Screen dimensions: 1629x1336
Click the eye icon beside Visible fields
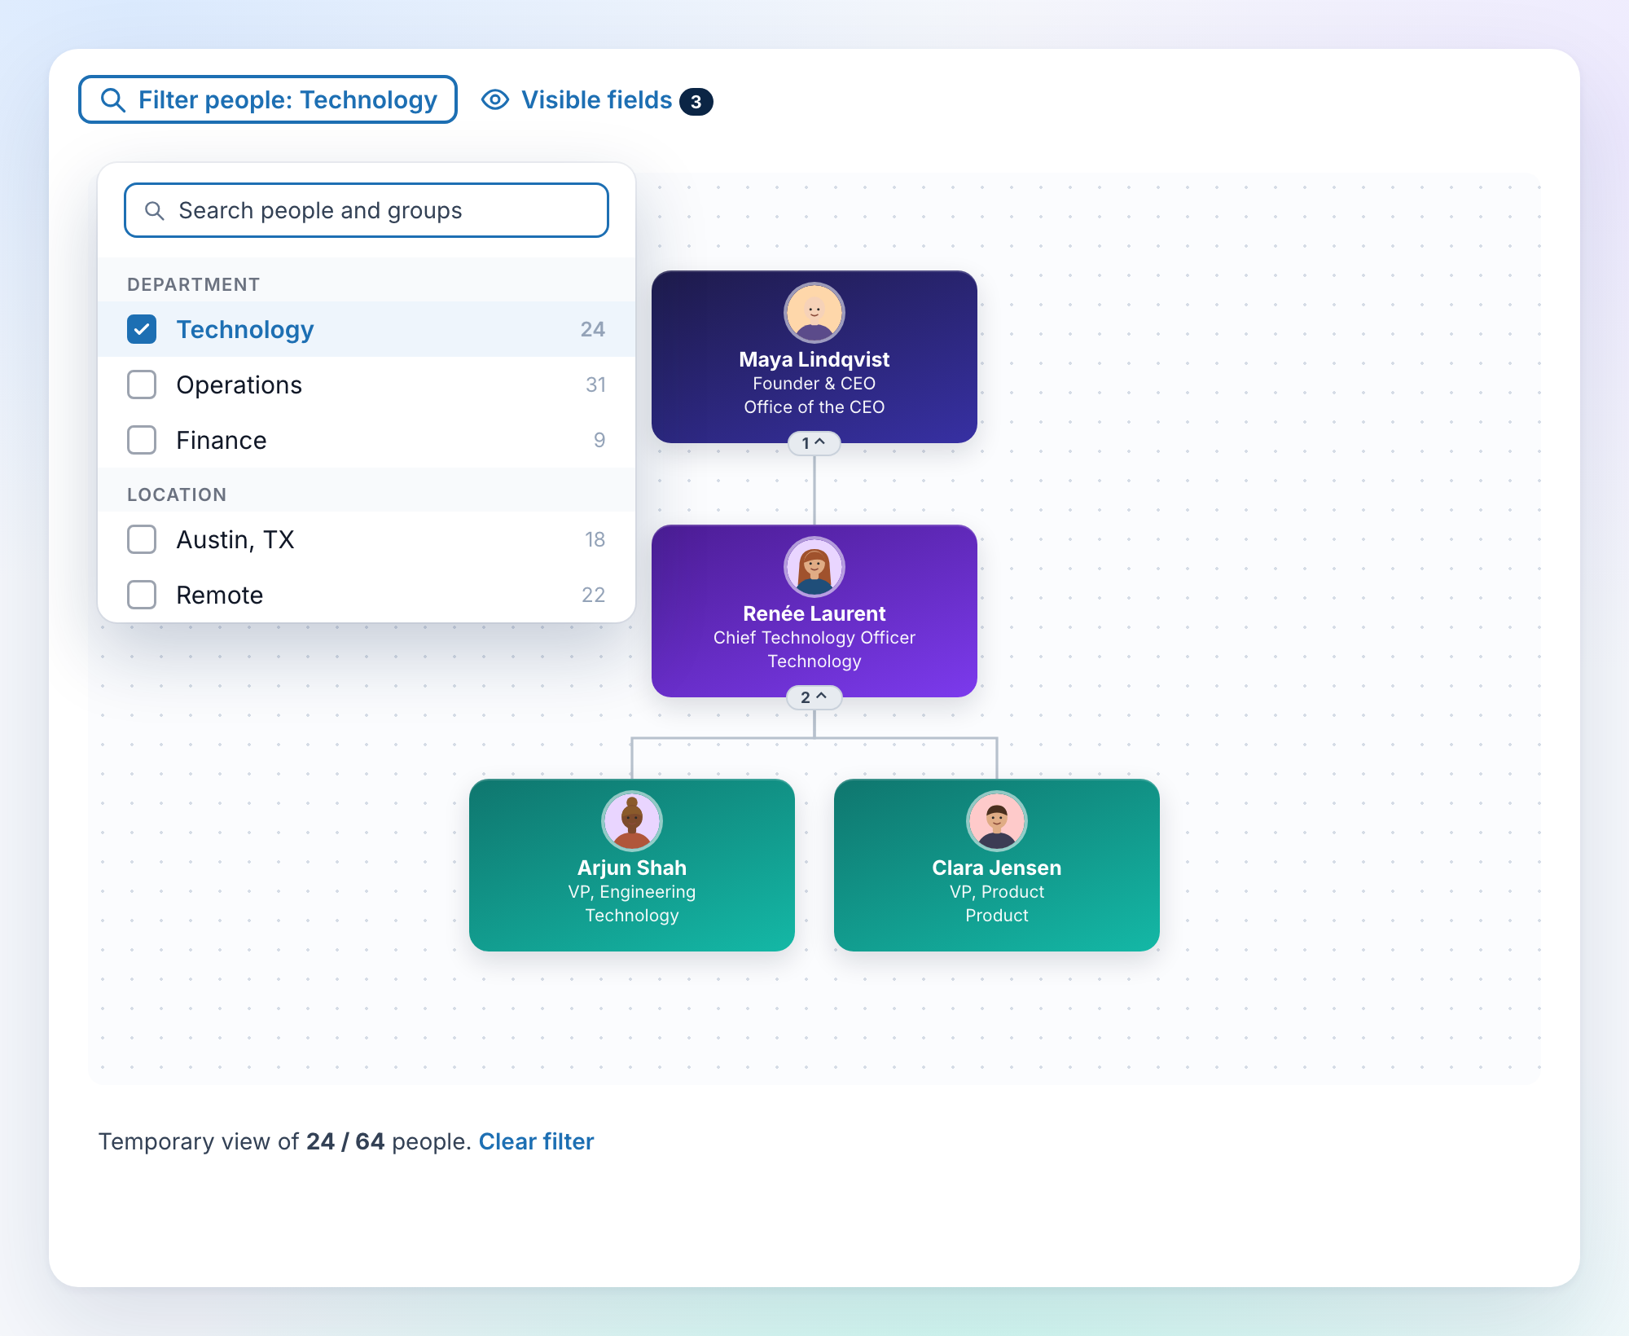coord(495,99)
